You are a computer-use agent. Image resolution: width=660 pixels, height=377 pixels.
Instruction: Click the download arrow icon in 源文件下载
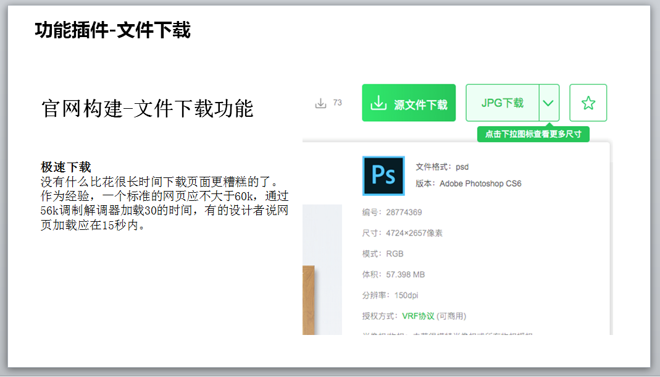click(378, 103)
